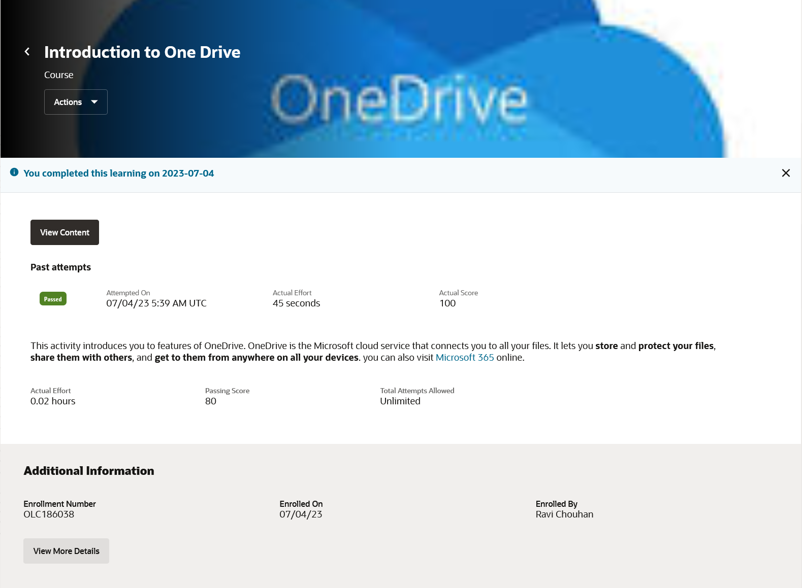
Task: Select the Attempted On label
Action: [x=128, y=293]
